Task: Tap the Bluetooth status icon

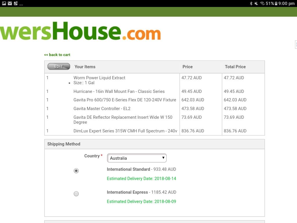Action: [251, 3]
